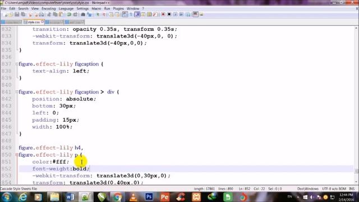Open the Language menu
Viewport: 359px width, 202px height.
[66, 8]
